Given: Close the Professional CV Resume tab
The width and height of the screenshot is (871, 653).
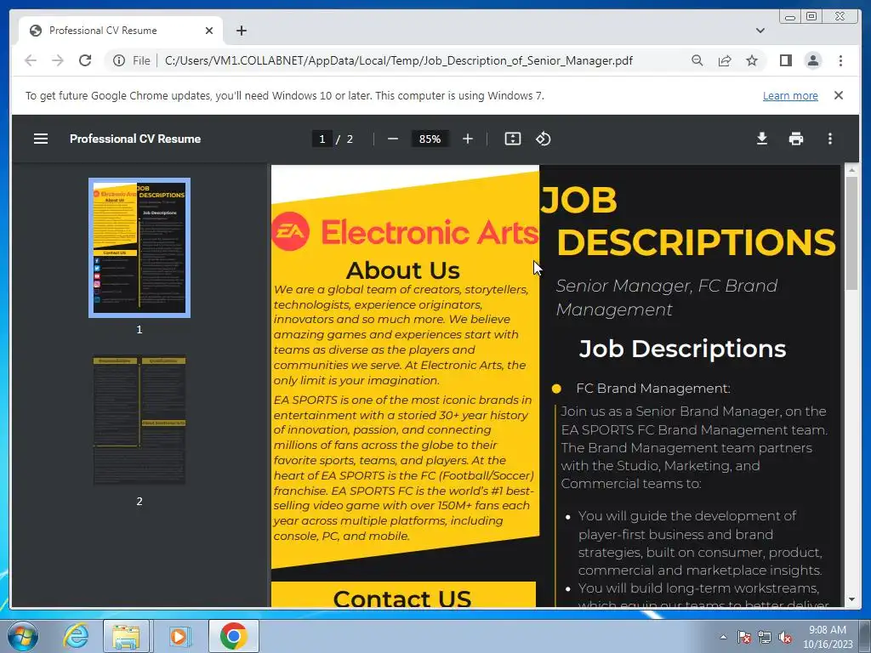Looking at the screenshot, I should [209, 31].
